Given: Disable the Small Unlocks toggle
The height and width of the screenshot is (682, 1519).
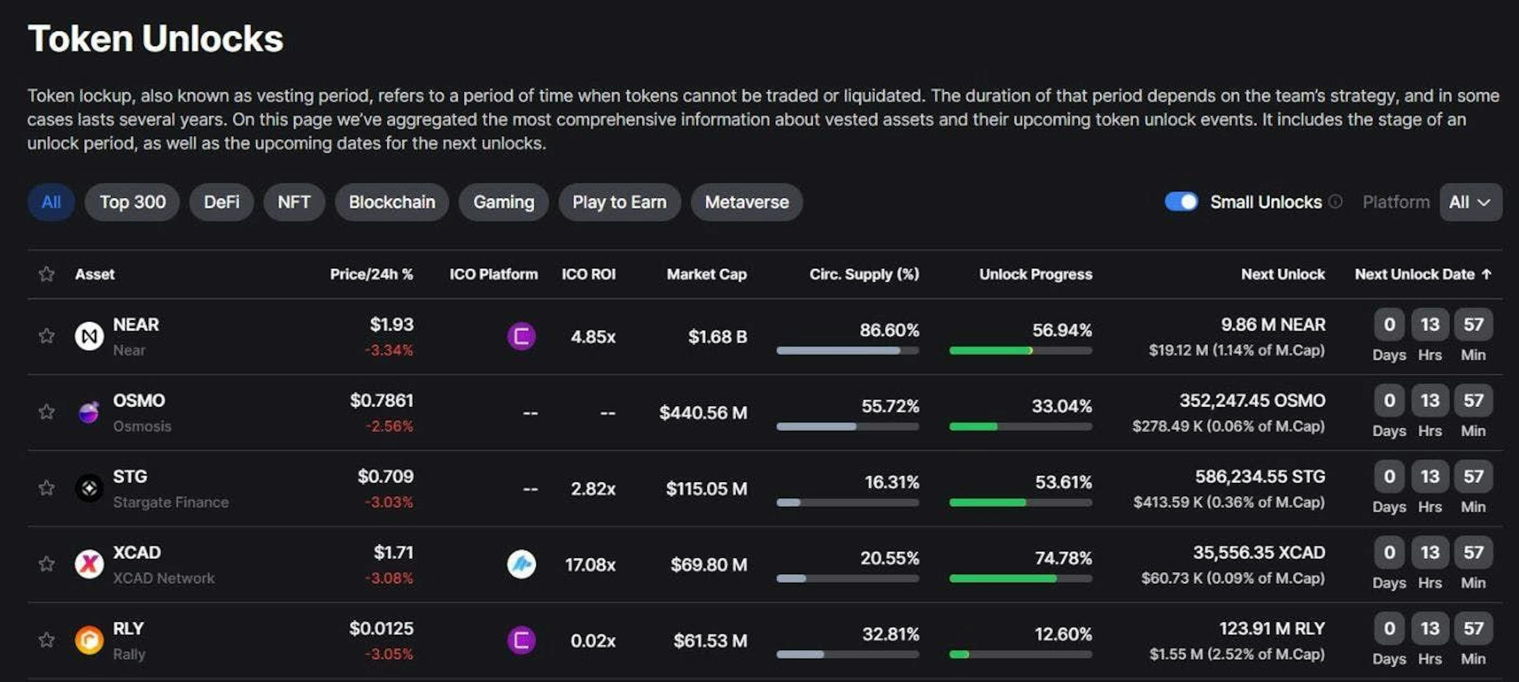Looking at the screenshot, I should point(1181,202).
